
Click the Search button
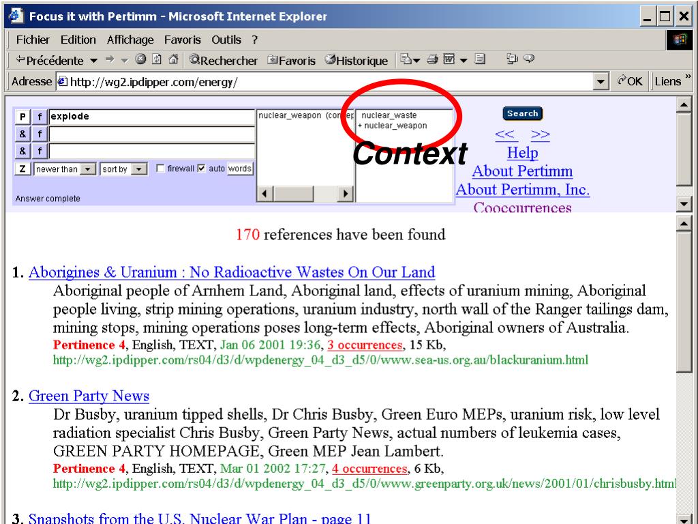pyautogui.click(x=523, y=114)
